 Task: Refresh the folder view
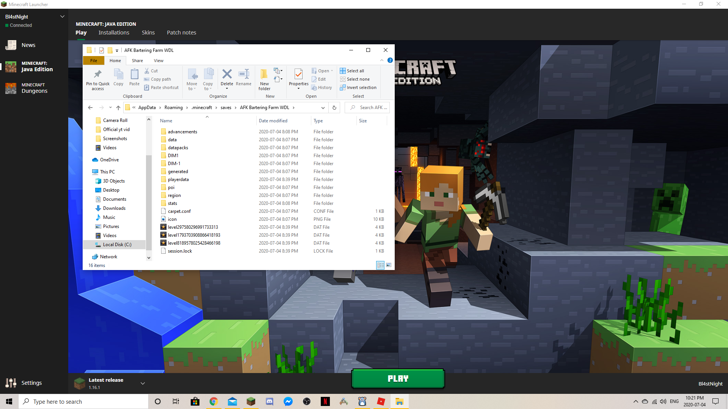(x=334, y=108)
